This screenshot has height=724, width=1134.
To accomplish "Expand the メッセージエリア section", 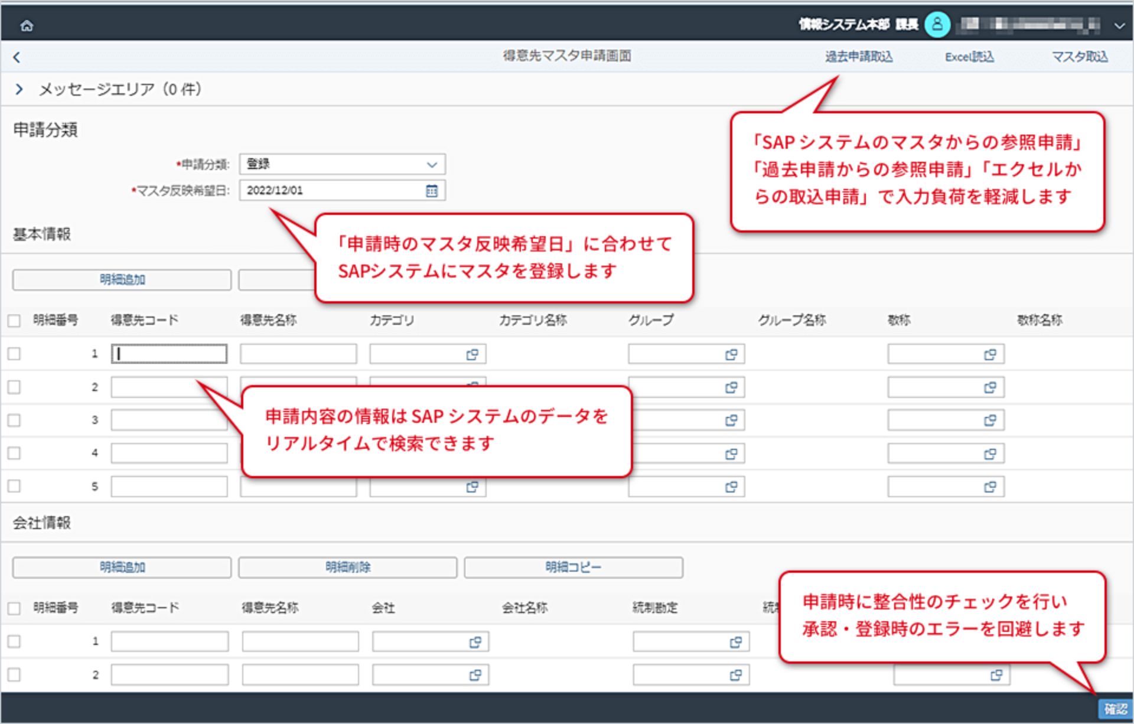I will (19, 89).
